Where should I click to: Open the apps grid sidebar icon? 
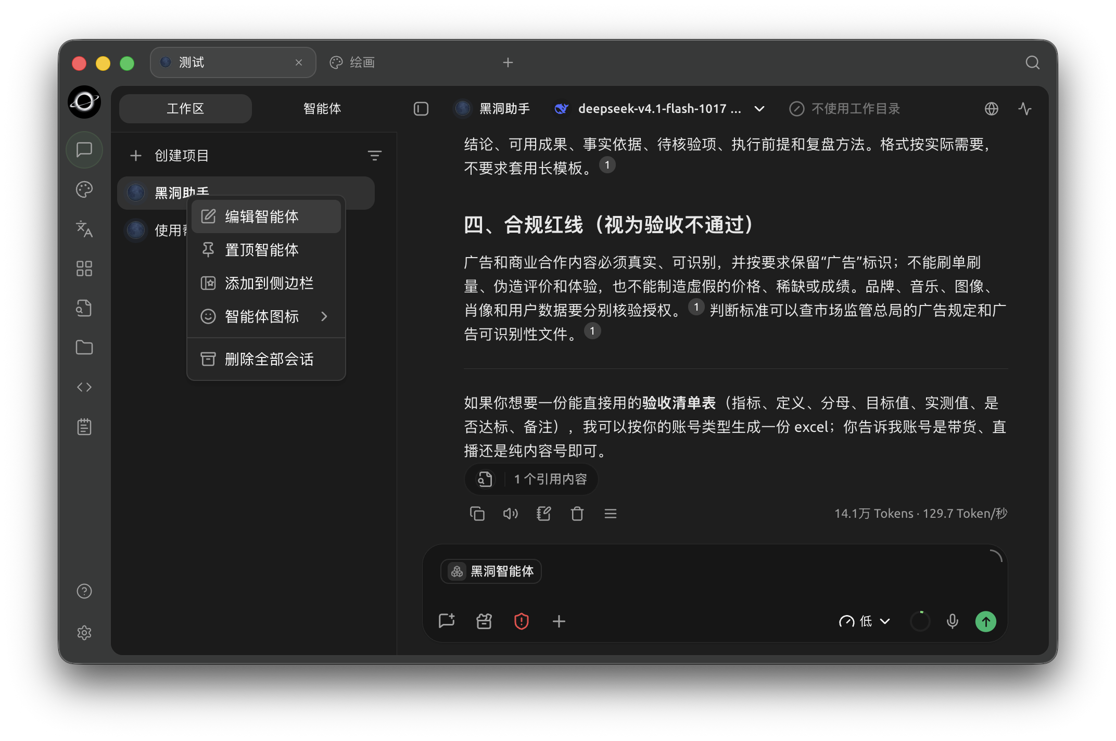(x=84, y=269)
